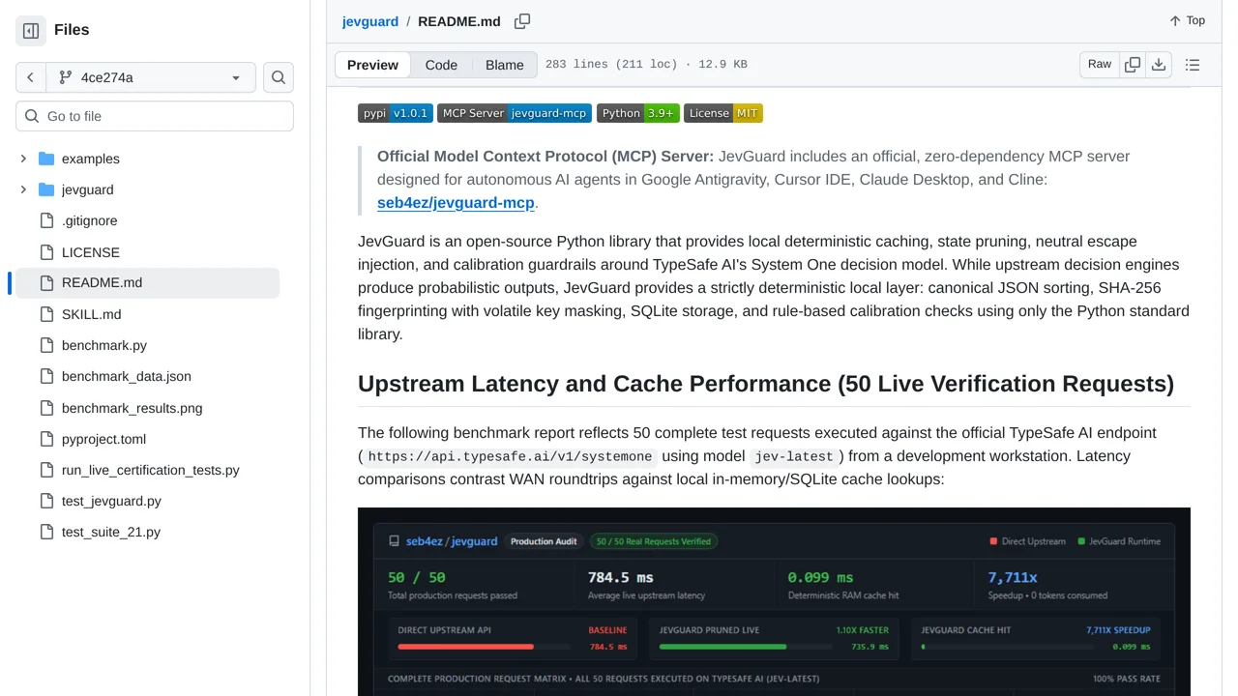Open test_jevguard.py file

(111, 501)
